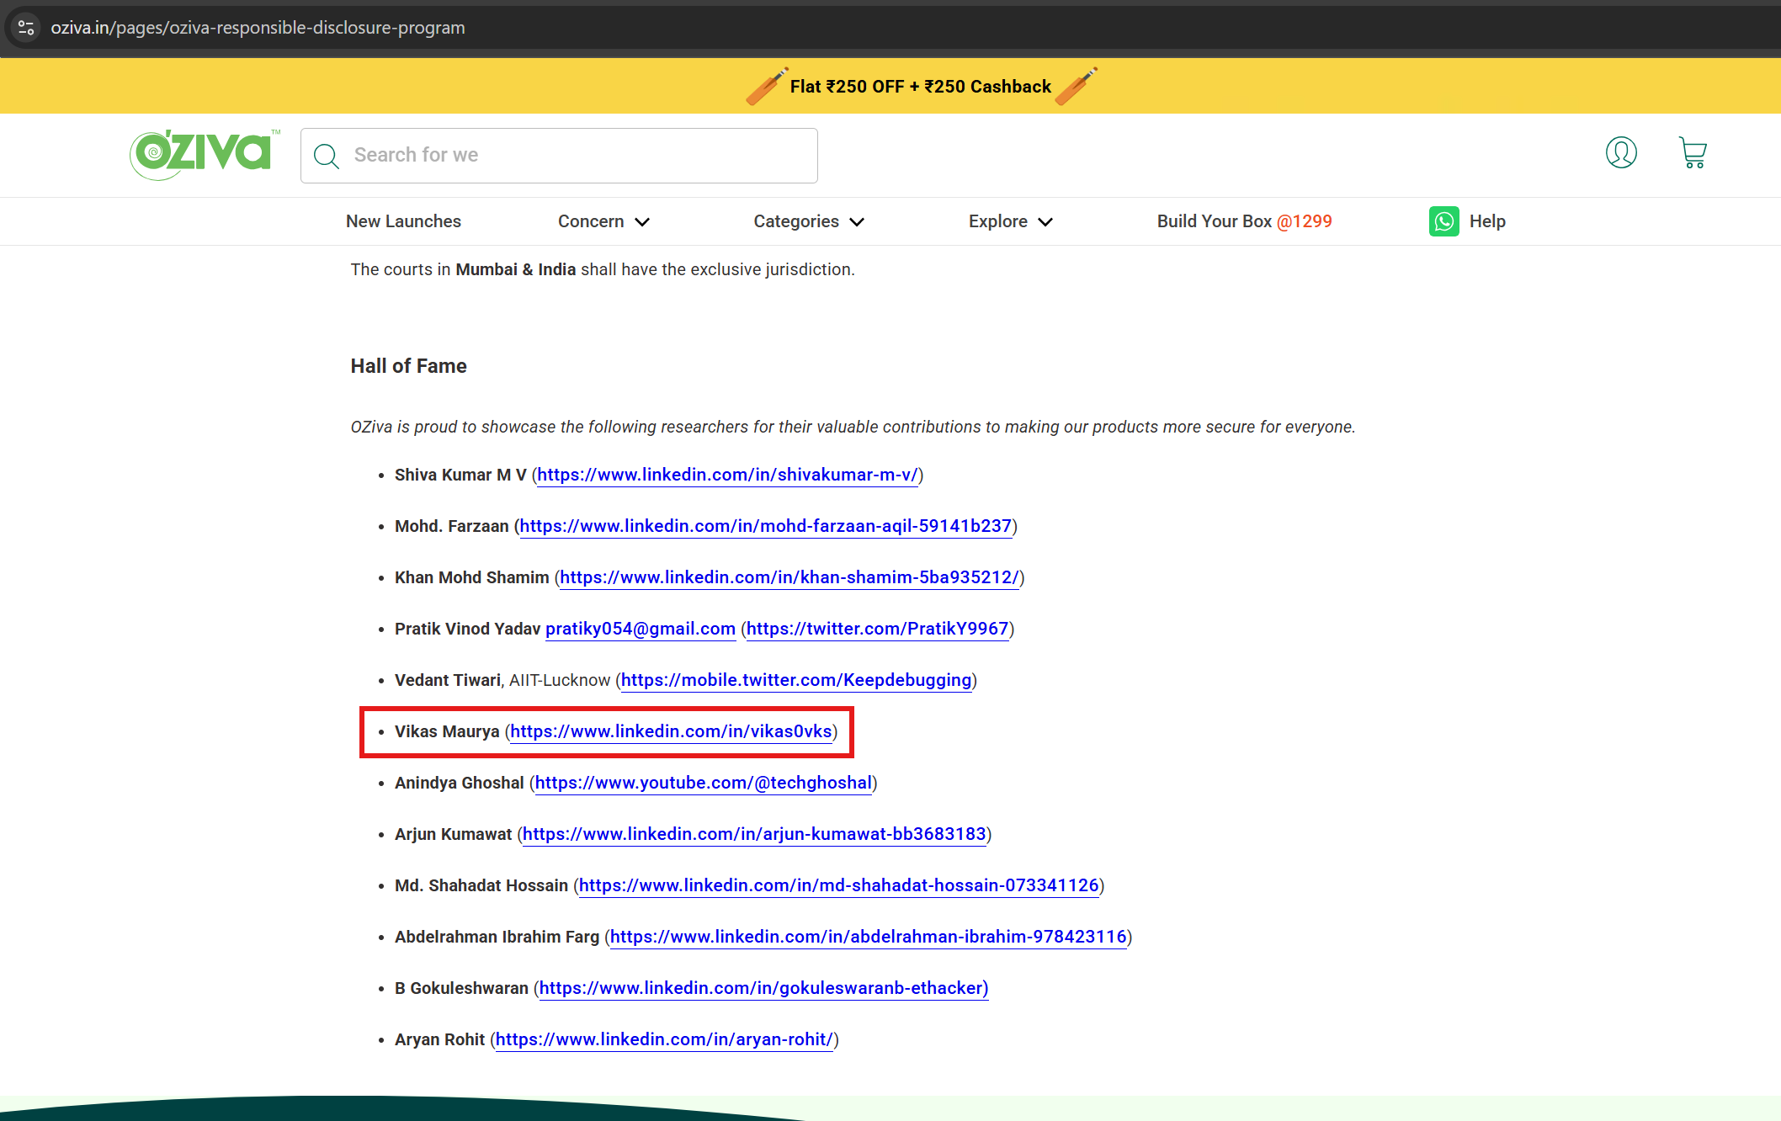Click the WhatsApp Help icon
The width and height of the screenshot is (1781, 1121).
[1443, 221]
